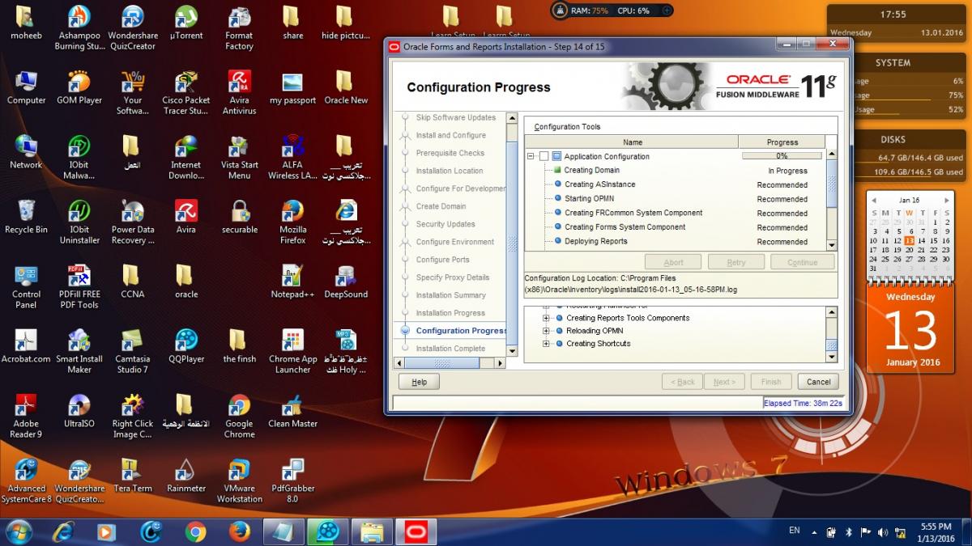The image size is (972, 546).
Task: Expand Creating Reports Tools Components node
Action: click(546, 318)
